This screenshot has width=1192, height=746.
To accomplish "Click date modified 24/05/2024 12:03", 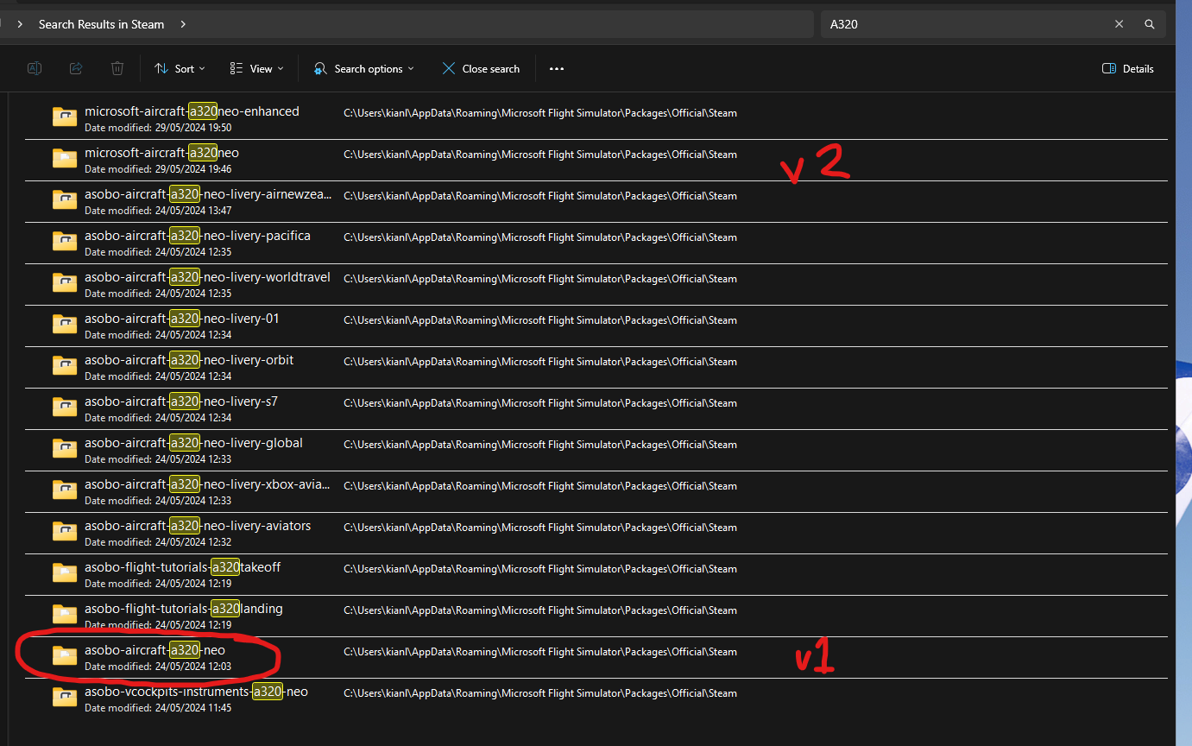I will (x=158, y=667).
